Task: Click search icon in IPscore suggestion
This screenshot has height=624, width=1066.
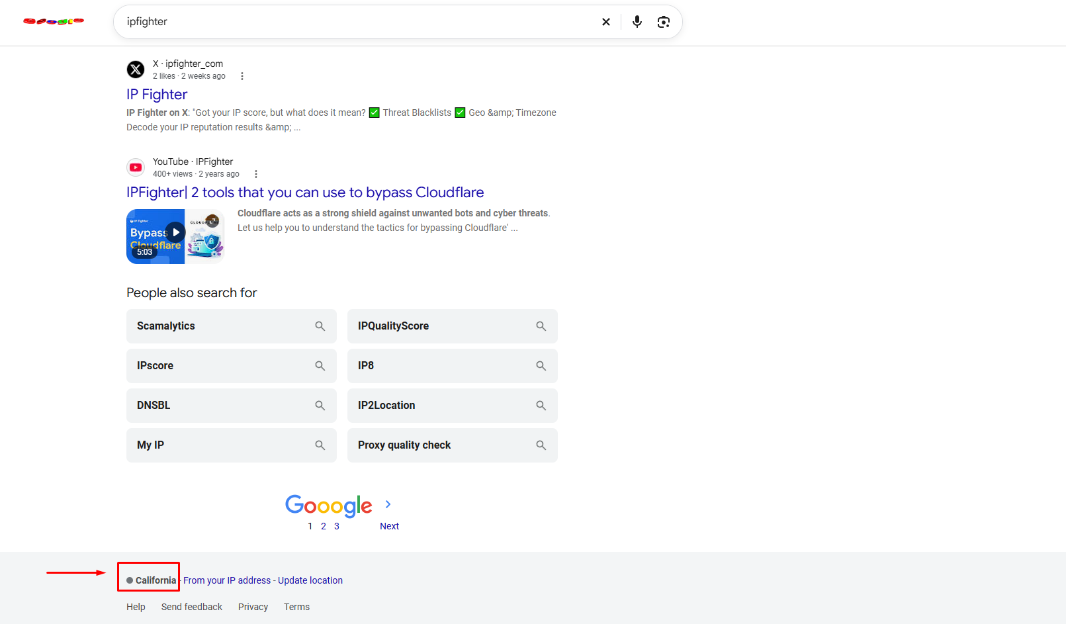Action: click(x=320, y=366)
